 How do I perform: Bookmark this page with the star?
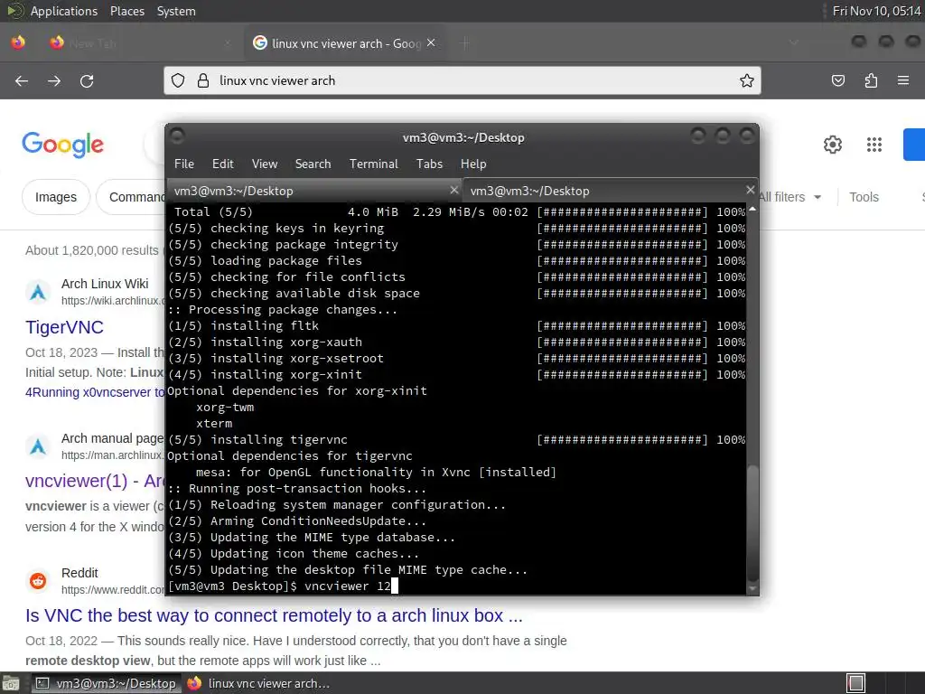(747, 80)
